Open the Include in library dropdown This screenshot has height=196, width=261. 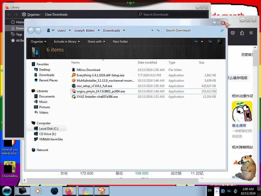tap(67, 42)
